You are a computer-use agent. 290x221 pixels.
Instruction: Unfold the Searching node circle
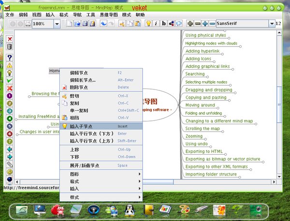(x=207, y=77)
